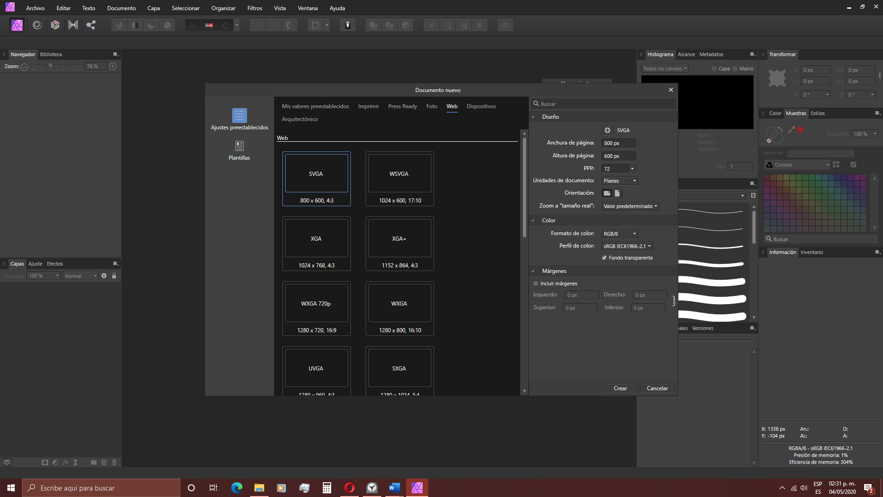Open Todos los canales dropdown
The image size is (883, 497).
coord(665,69)
